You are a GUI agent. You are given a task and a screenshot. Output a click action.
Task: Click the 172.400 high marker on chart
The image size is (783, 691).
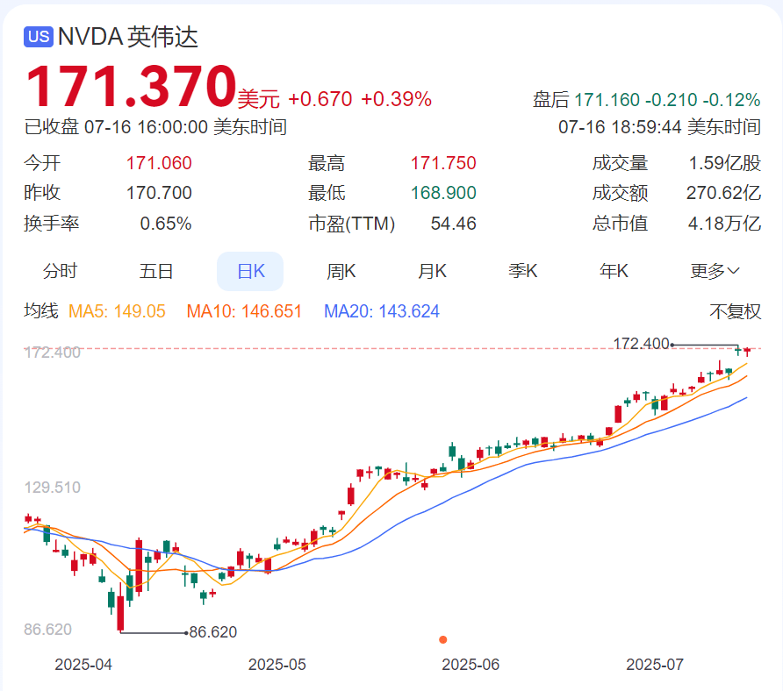coord(641,344)
